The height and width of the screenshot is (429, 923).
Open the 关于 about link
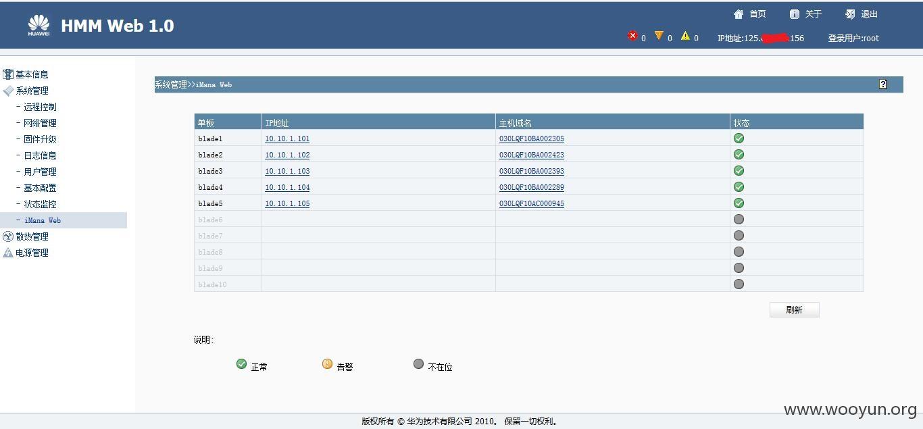pyautogui.click(x=814, y=14)
